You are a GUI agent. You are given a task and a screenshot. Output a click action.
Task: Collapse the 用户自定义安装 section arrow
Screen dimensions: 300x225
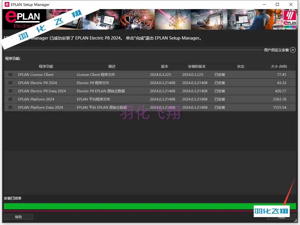[293, 50]
